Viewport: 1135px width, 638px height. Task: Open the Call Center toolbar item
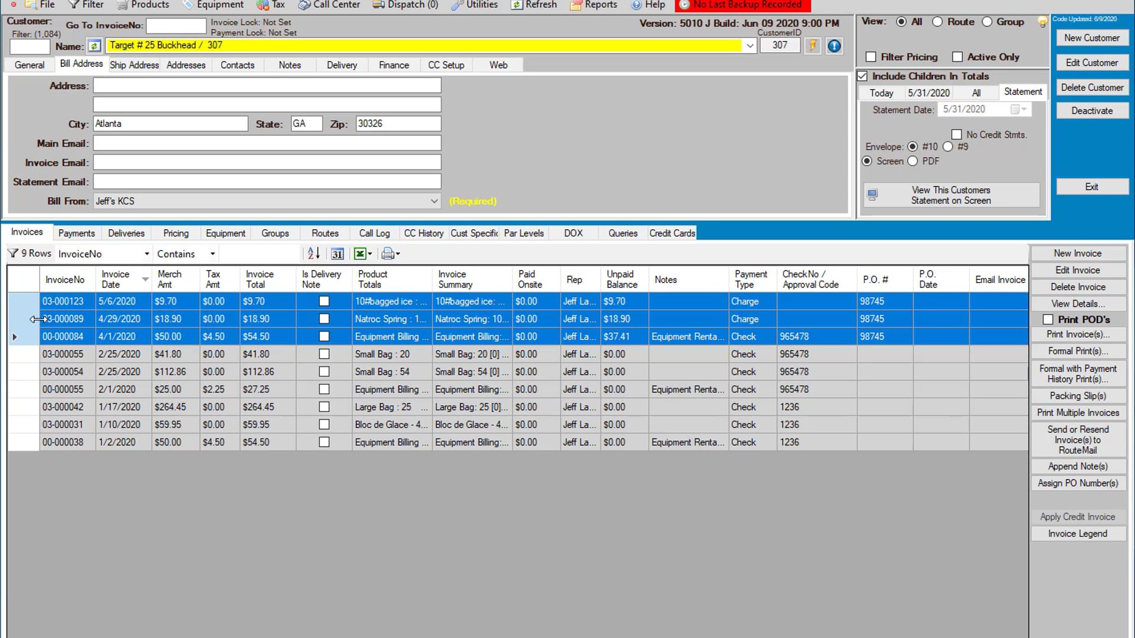tap(329, 5)
